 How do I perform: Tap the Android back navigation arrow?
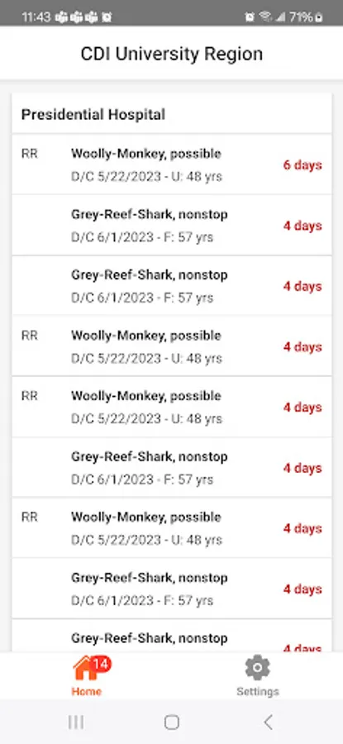coord(268,723)
